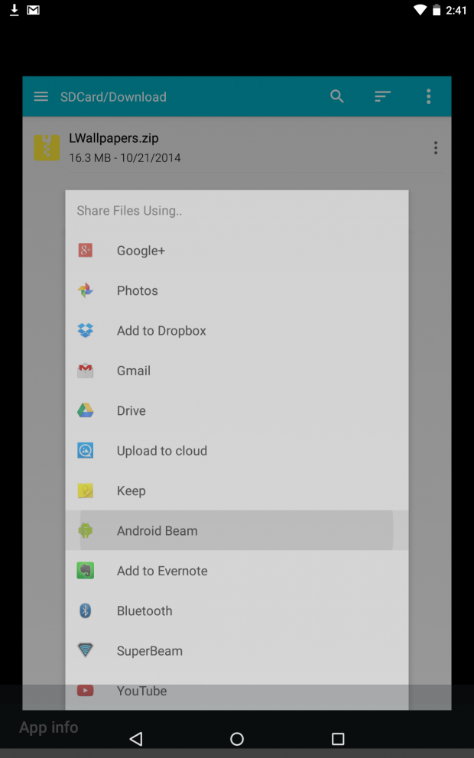
Task: Choose Upload to cloud option
Action: (x=237, y=451)
